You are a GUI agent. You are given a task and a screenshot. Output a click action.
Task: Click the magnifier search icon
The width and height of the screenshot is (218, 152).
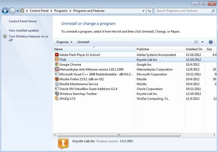(x=213, y=11)
